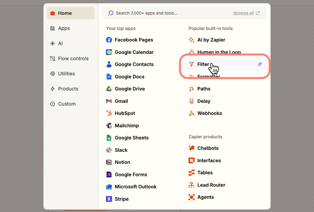Choose Notion app label
Viewport: 314px width, 212px height.
pos(122,162)
